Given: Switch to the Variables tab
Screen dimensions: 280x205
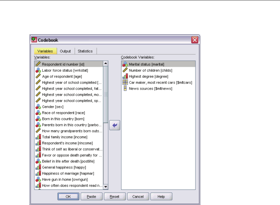Looking at the screenshot, I should [45, 51].
